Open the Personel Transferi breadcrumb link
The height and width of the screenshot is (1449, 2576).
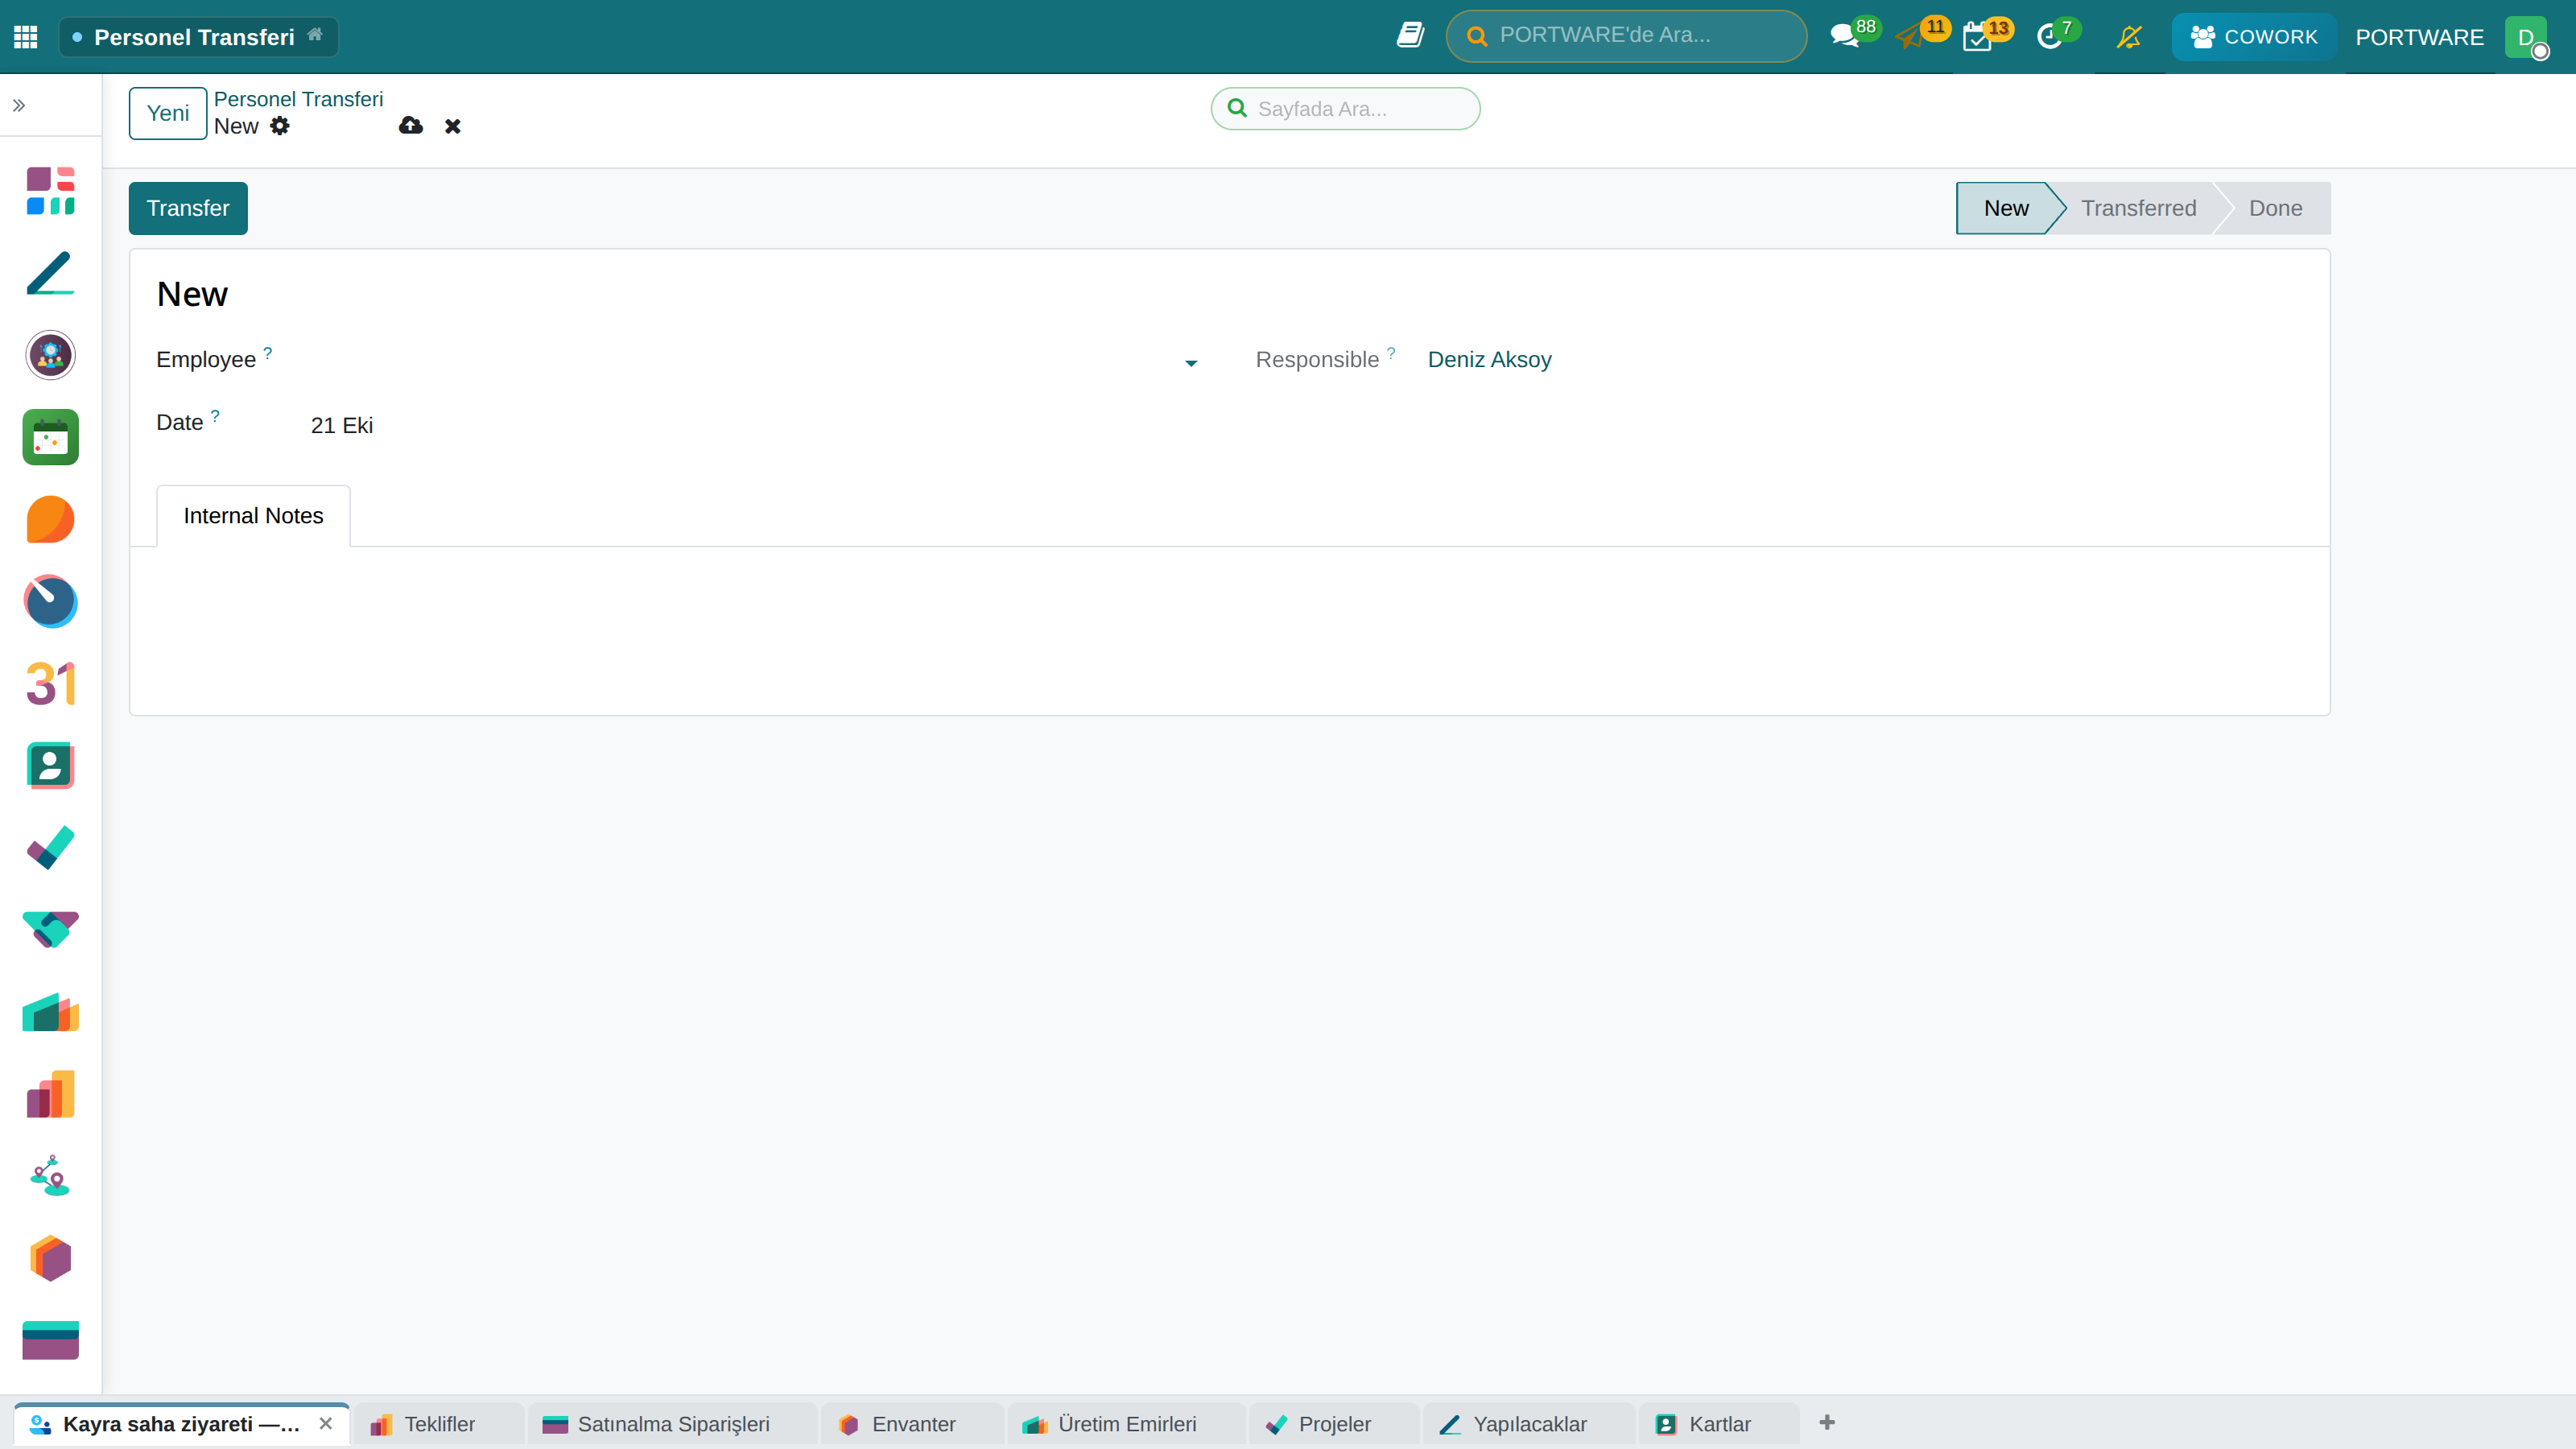(x=298, y=99)
